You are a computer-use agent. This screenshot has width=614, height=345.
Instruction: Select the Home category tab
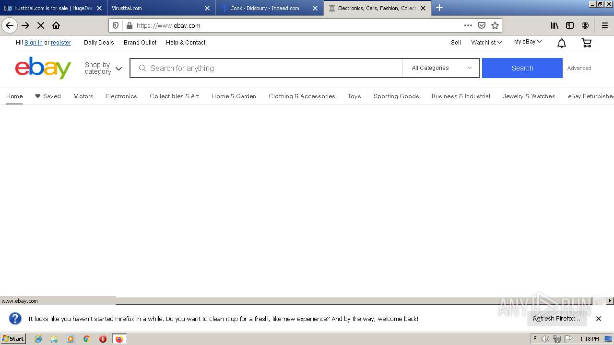click(x=14, y=96)
